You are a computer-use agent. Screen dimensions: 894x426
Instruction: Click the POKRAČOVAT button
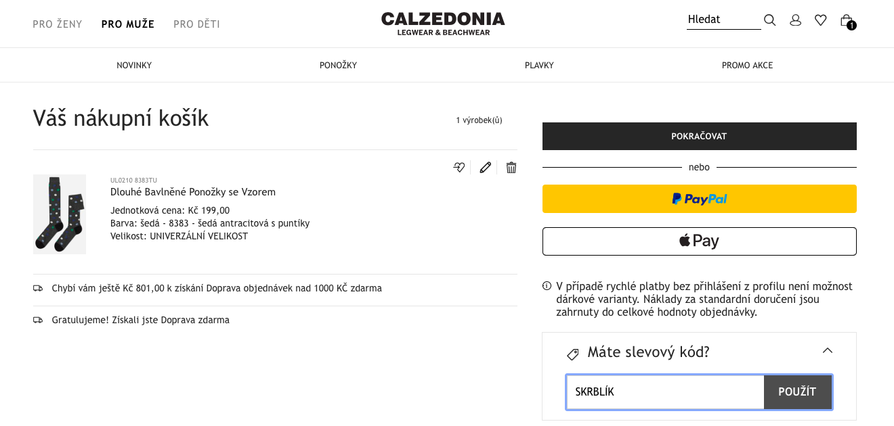coord(700,136)
